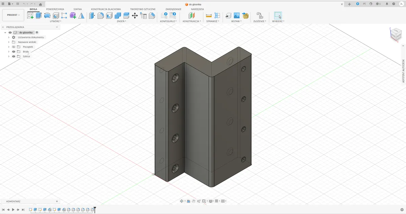Open the KONSTRUKCJA BLACHOWA tab

(x=106, y=9)
